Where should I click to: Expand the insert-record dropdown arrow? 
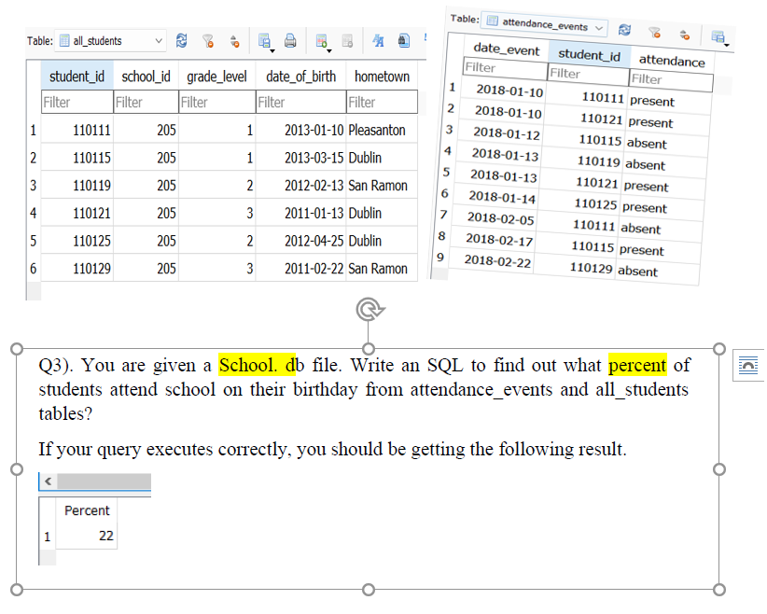click(x=328, y=51)
